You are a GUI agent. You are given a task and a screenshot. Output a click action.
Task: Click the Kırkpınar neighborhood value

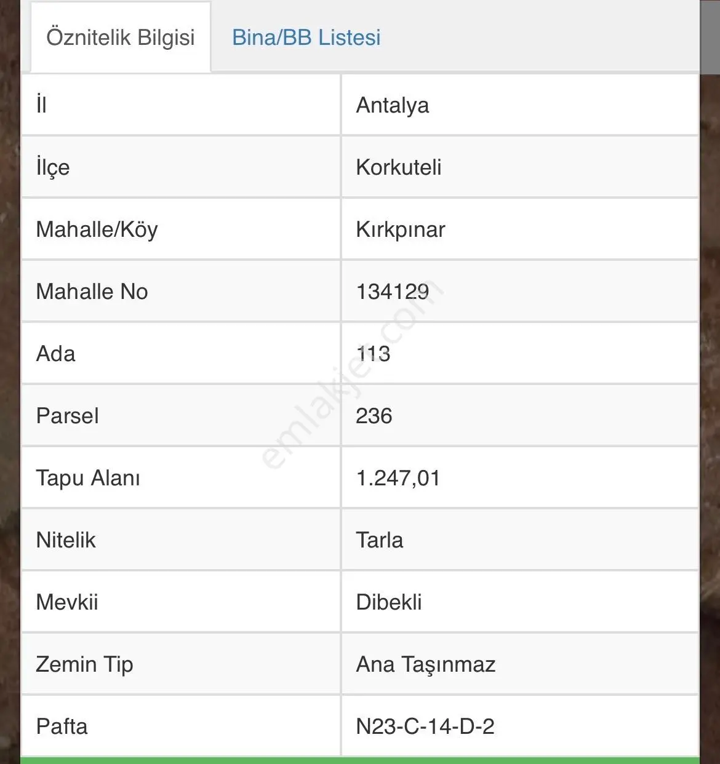coord(401,229)
